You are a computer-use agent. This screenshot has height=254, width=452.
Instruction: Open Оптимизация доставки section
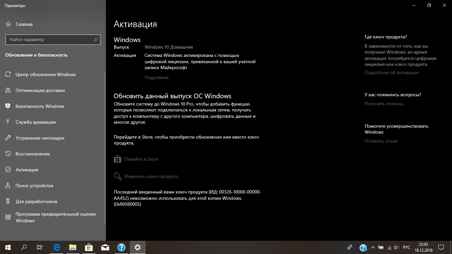point(40,90)
